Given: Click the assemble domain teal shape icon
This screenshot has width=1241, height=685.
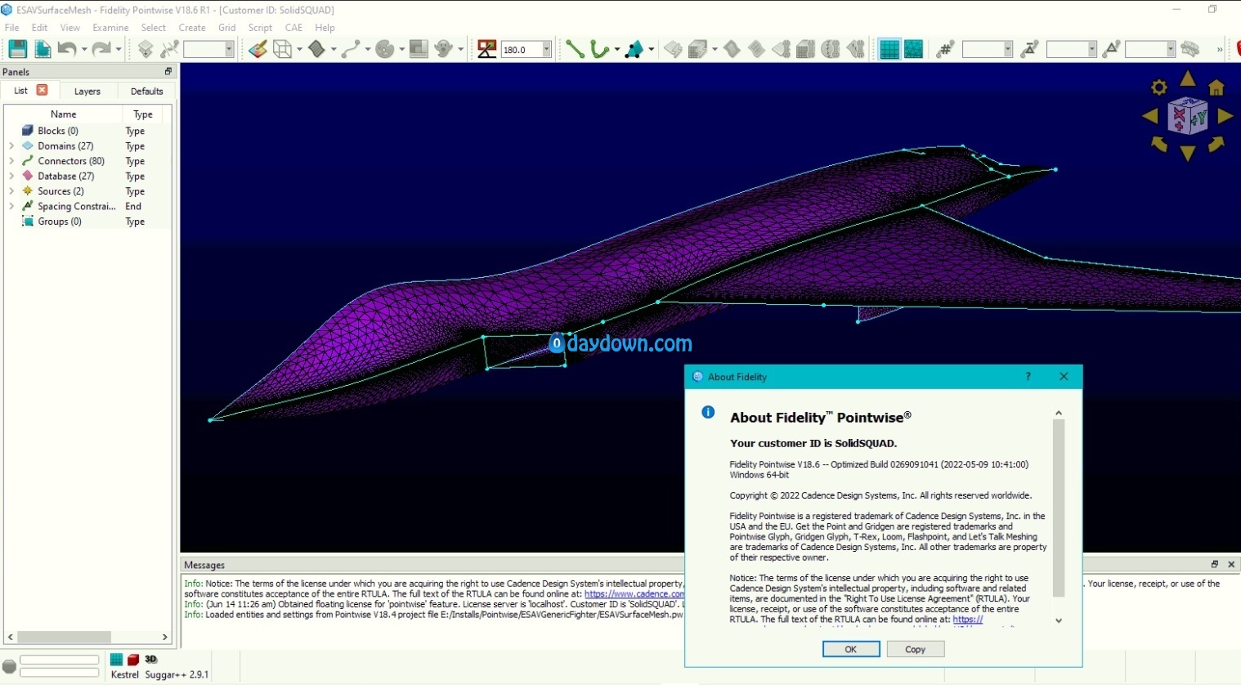Looking at the screenshot, I should pos(634,49).
